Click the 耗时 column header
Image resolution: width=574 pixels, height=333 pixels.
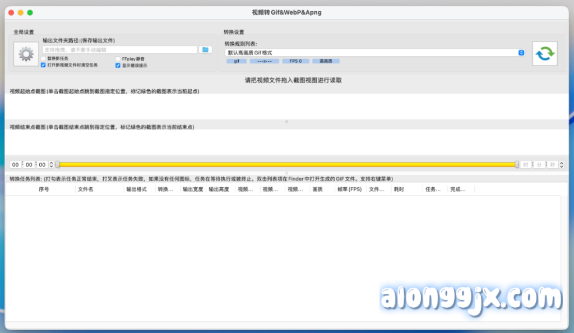tap(399, 189)
